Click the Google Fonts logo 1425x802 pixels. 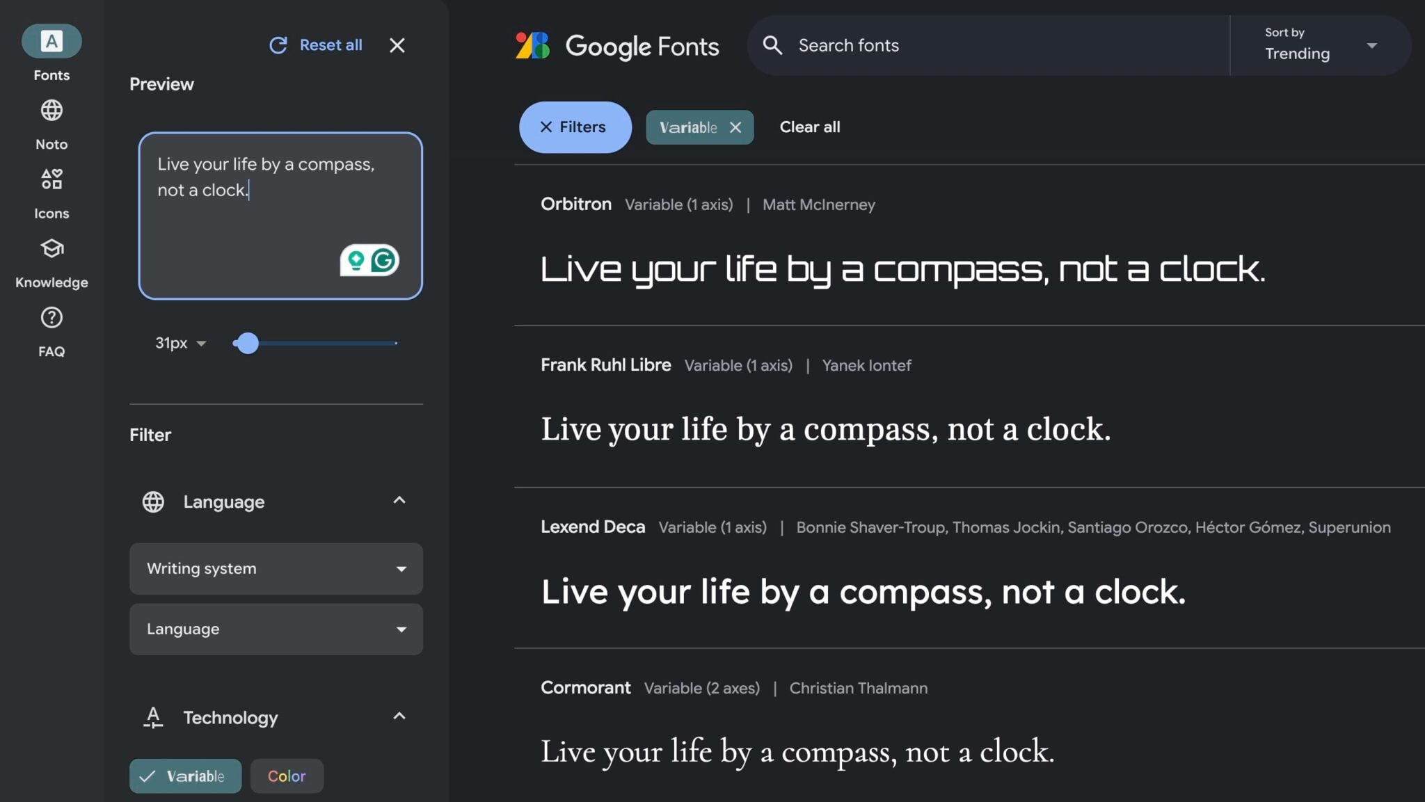[x=616, y=46]
